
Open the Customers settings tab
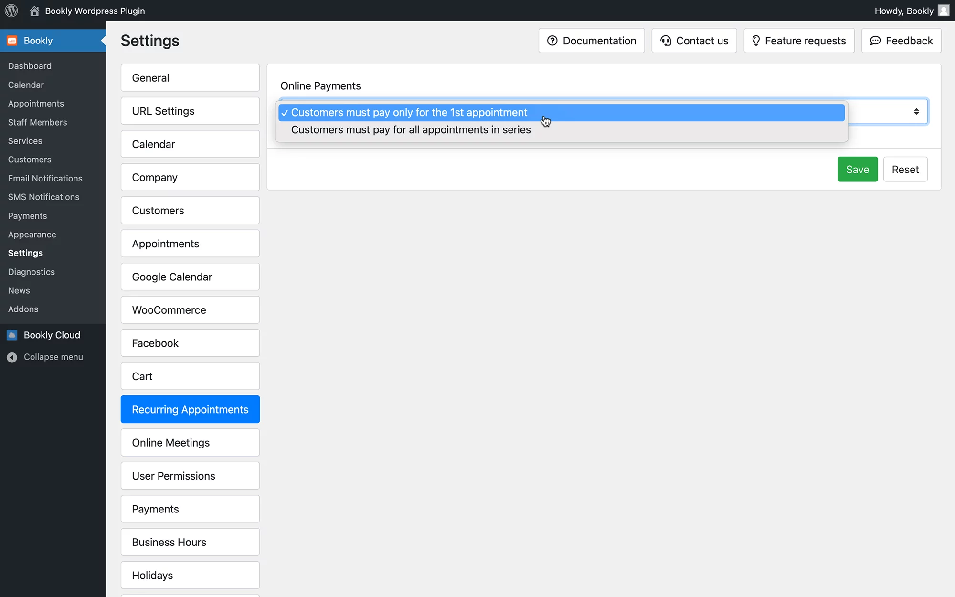(190, 211)
